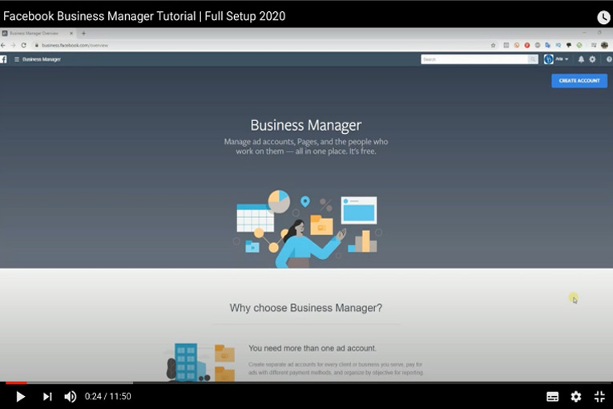613x409 pixels.
Task: Click the account profile picture thumbnail
Action: click(x=548, y=59)
